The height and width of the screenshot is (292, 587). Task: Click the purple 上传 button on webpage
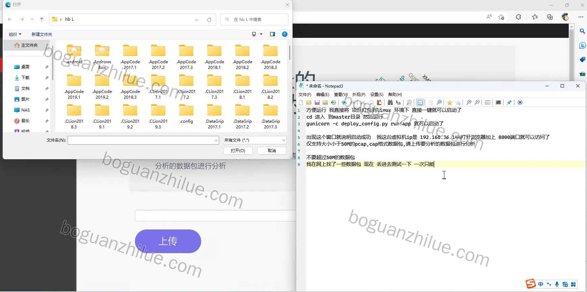tap(168, 241)
